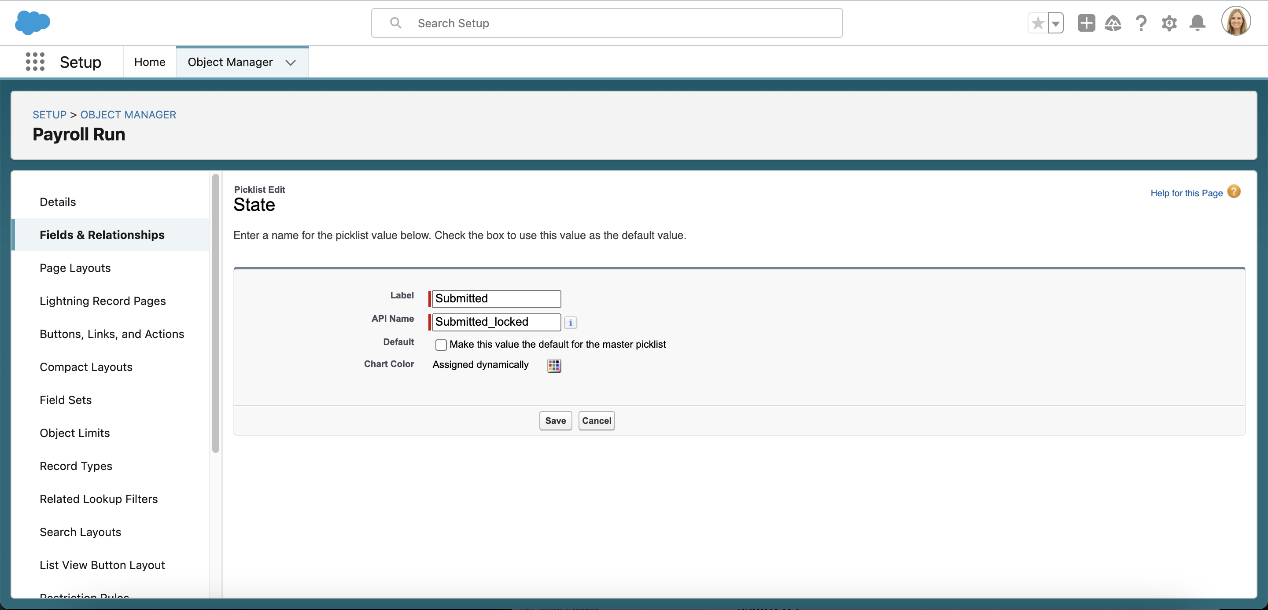The image size is (1268, 610).
Task: Save the picklist value
Action: [555, 421]
